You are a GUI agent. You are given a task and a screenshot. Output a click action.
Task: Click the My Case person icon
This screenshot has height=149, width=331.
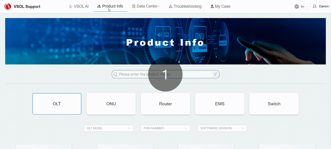212,6
